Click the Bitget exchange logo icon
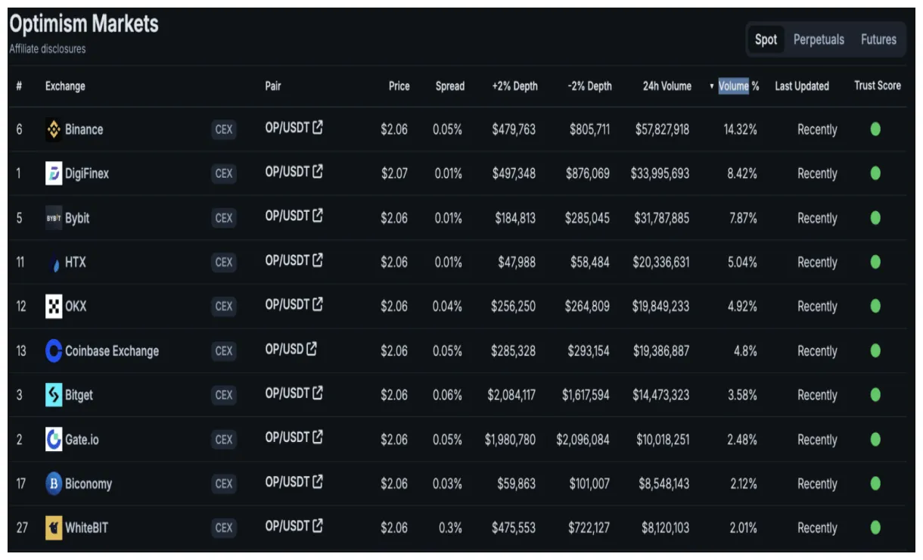The width and height of the screenshot is (923, 560). [54, 395]
